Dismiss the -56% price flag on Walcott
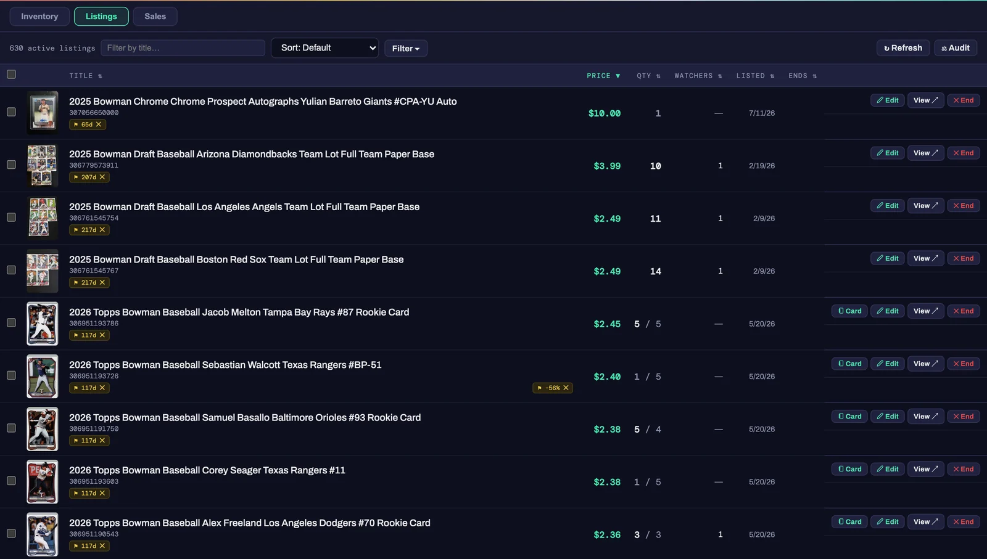This screenshot has height=559, width=987. 566,388
